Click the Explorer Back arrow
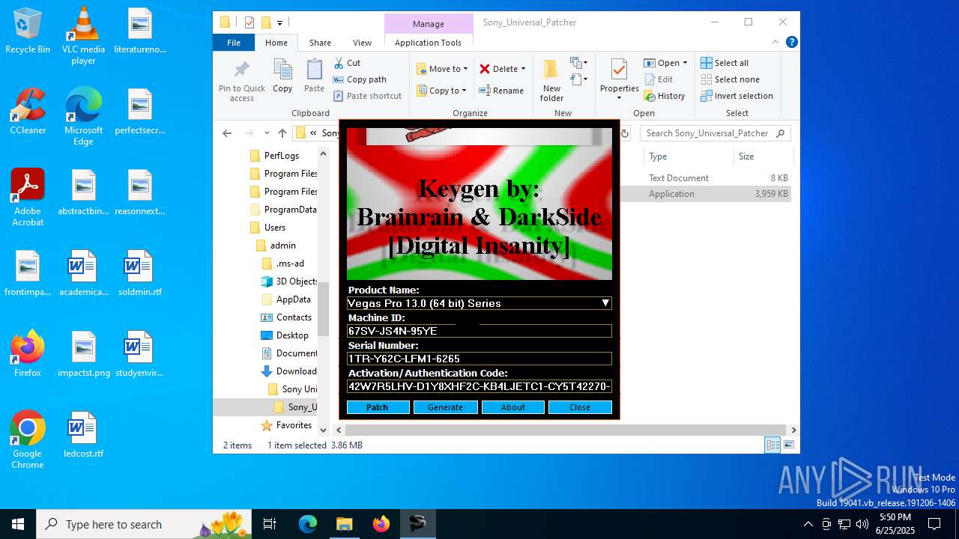The height and width of the screenshot is (539, 959). click(227, 133)
